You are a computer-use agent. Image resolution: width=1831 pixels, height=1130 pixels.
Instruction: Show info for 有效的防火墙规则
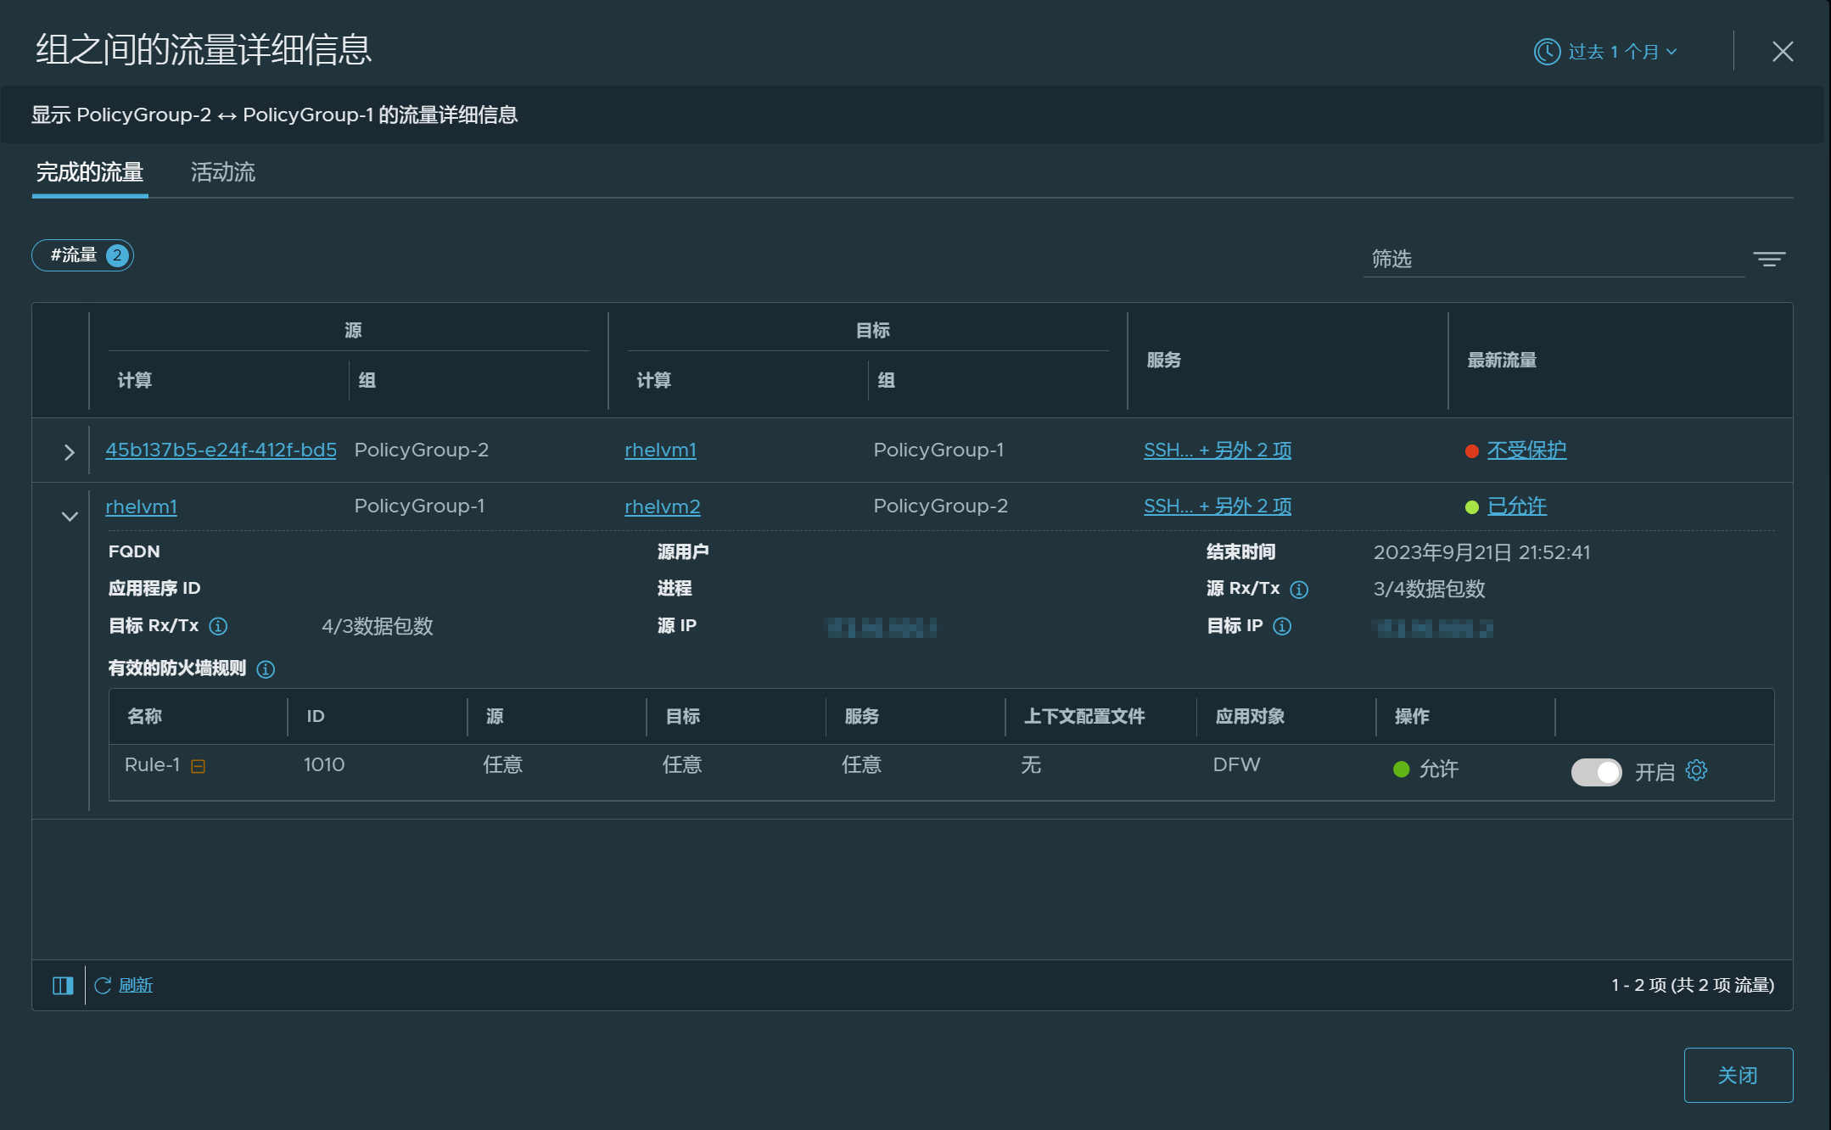point(266,669)
